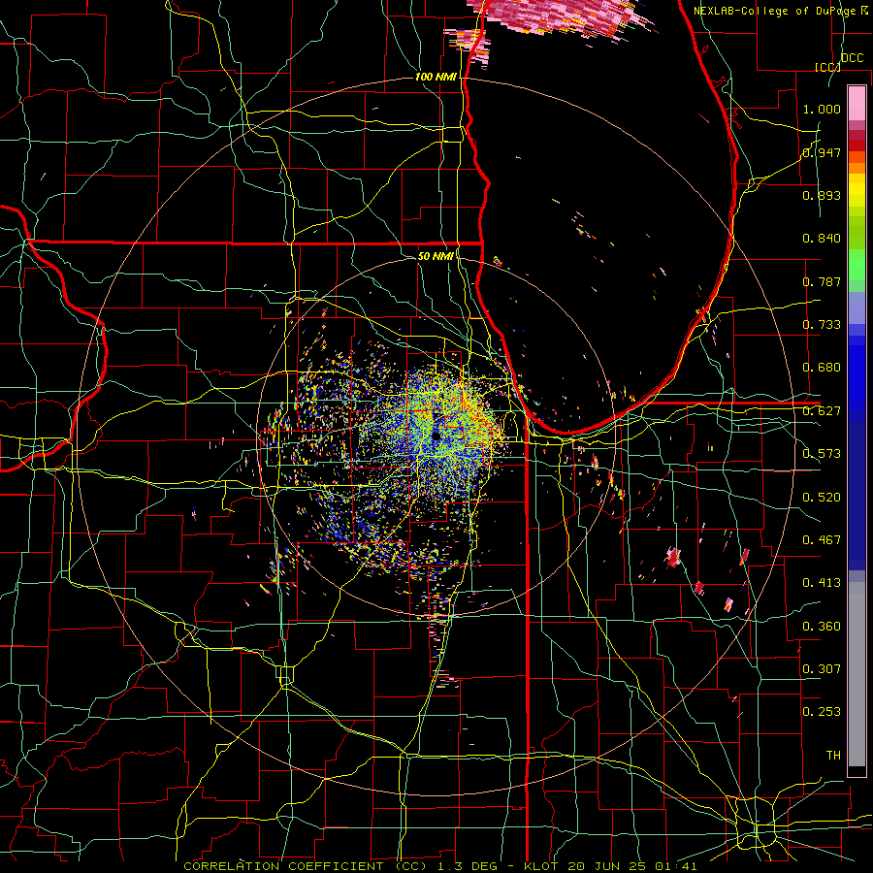Pick the gray lower segment of the color bar
Viewport: 873px width, 873px height.
click(857, 674)
